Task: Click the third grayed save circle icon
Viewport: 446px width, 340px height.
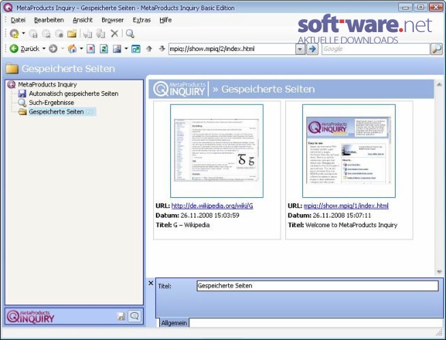Action: pos(59,33)
